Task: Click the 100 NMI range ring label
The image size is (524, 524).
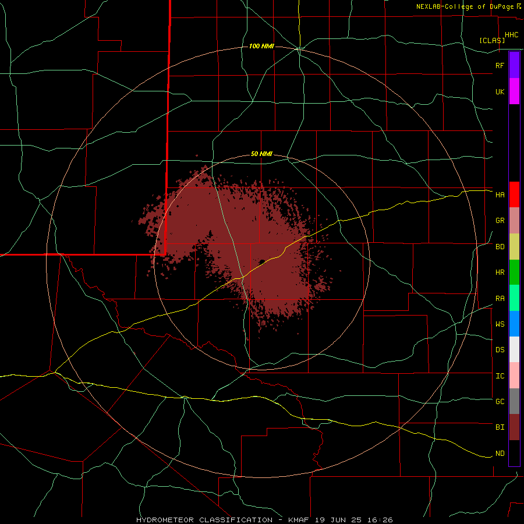Action: [261, 46]
